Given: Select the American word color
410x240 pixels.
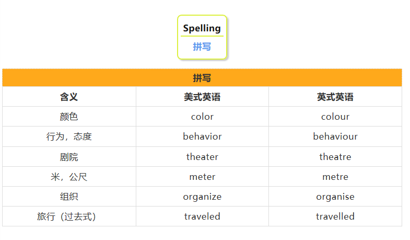Looking at the screenshot, I should (202, 117).
